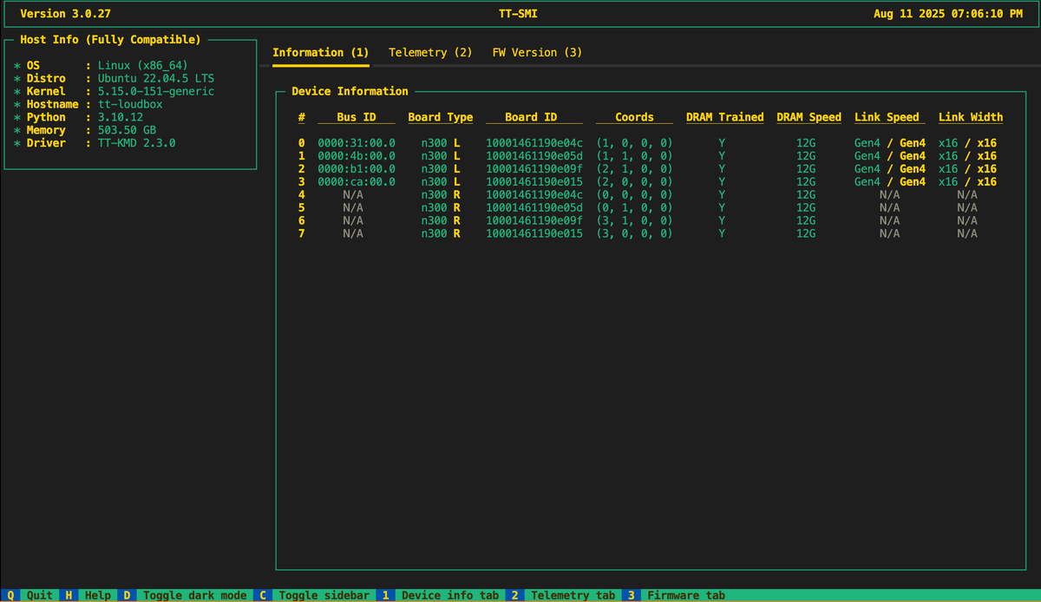Click coords (2, 0, 0, 0)
The height and width of the screenshot is (602, 1041).
(x=634, y=182)
